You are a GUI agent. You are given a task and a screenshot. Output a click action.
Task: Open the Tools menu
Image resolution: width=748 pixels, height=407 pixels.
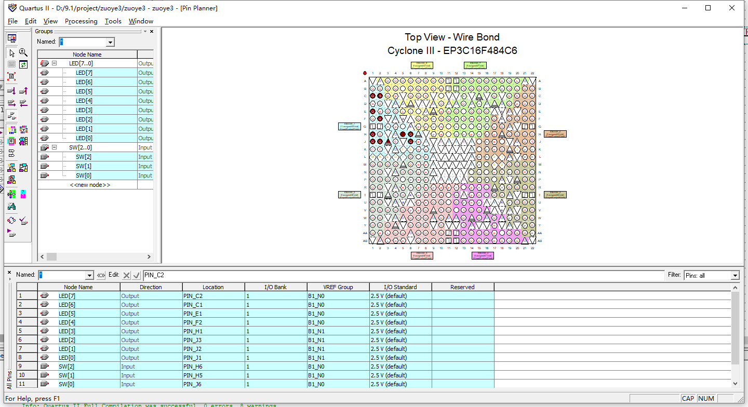click(113, 21)
